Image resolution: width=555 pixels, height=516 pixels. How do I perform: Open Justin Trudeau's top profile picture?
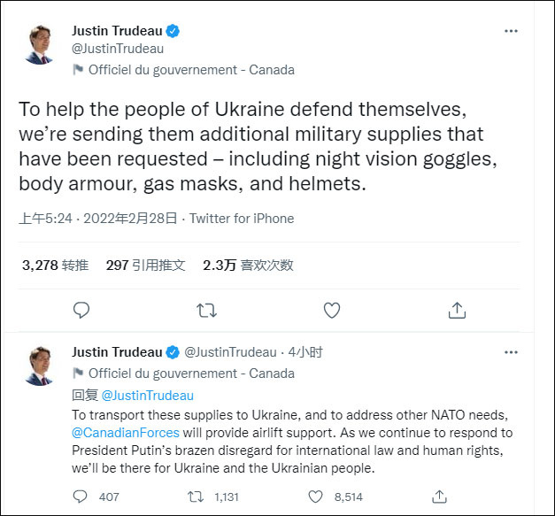(x=39, y=45)
